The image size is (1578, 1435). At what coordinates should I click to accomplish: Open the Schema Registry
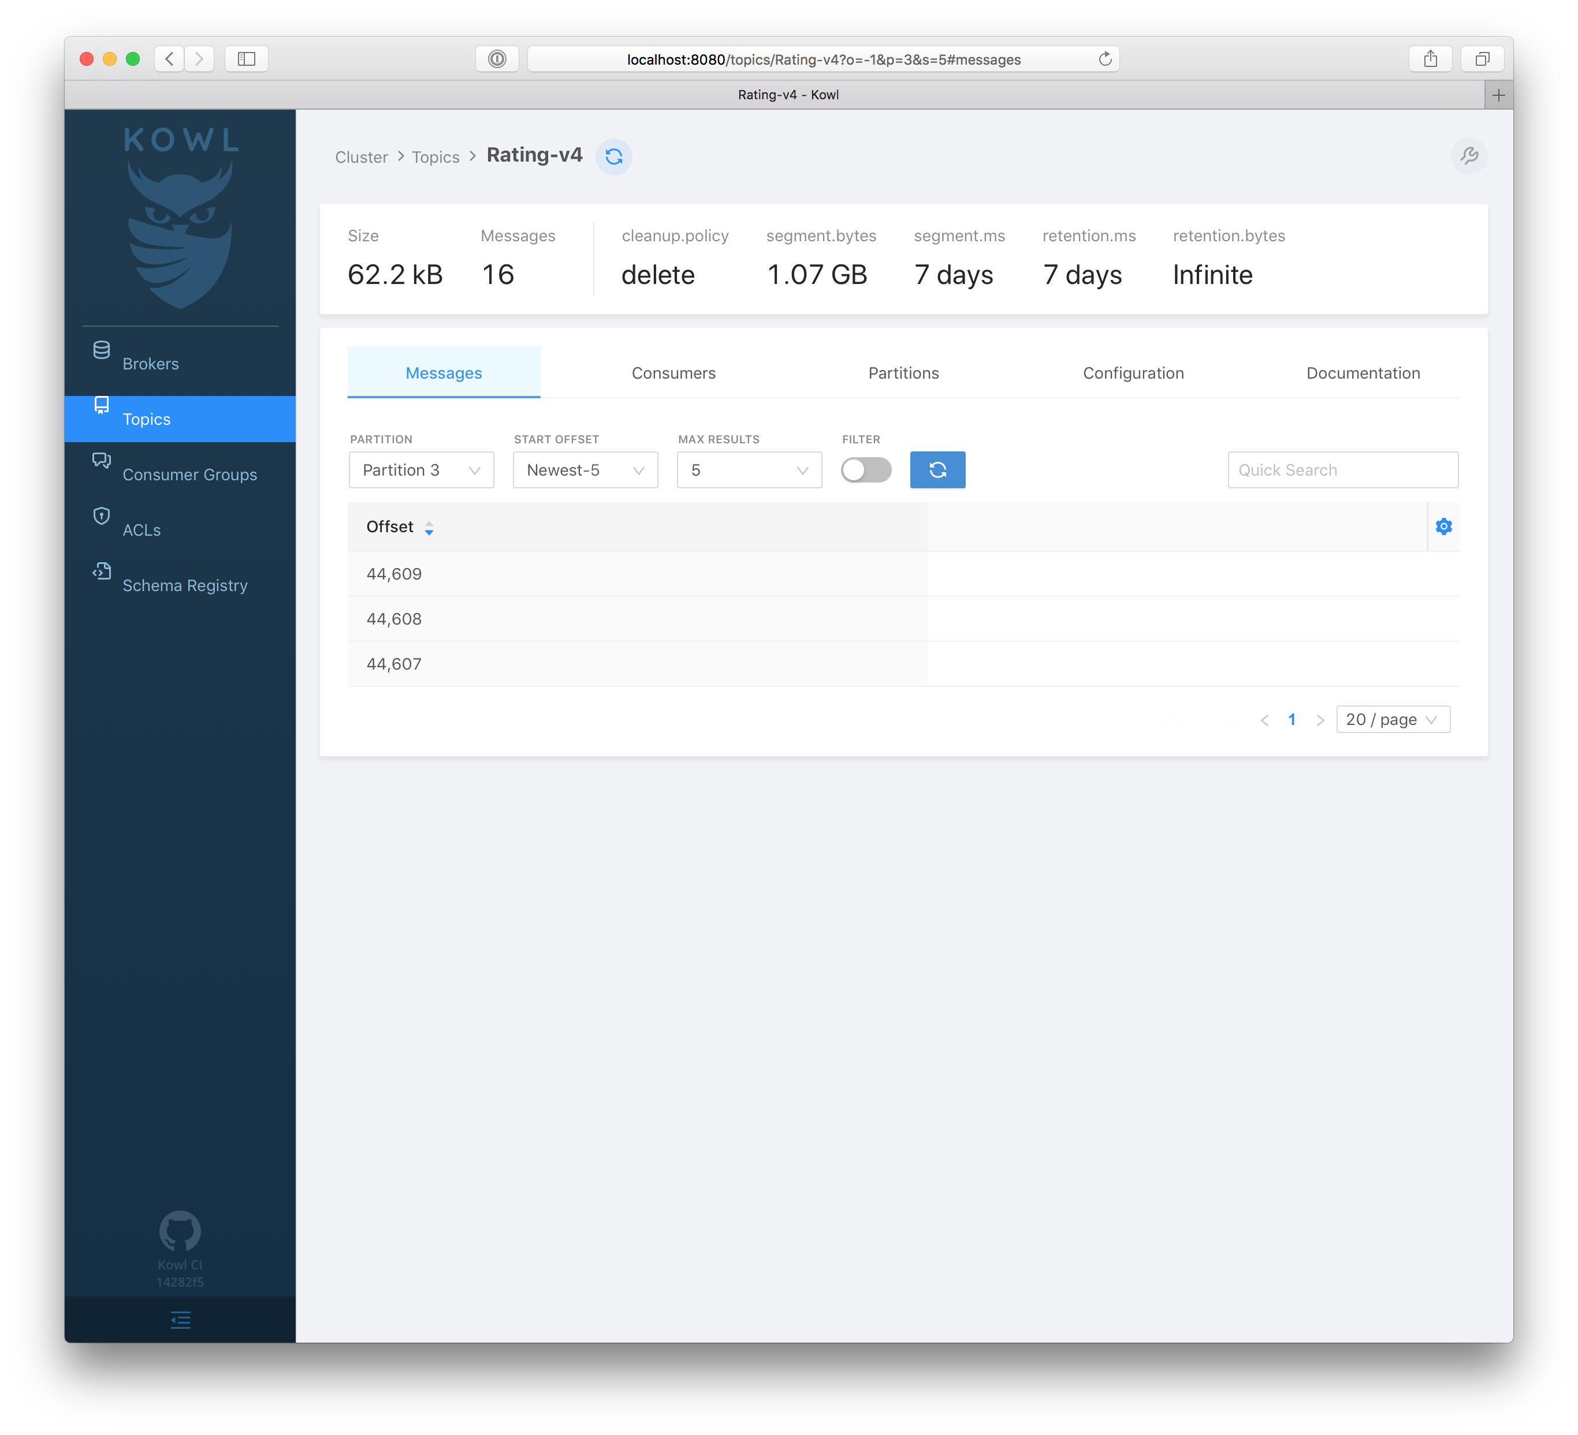coord(185,585)
